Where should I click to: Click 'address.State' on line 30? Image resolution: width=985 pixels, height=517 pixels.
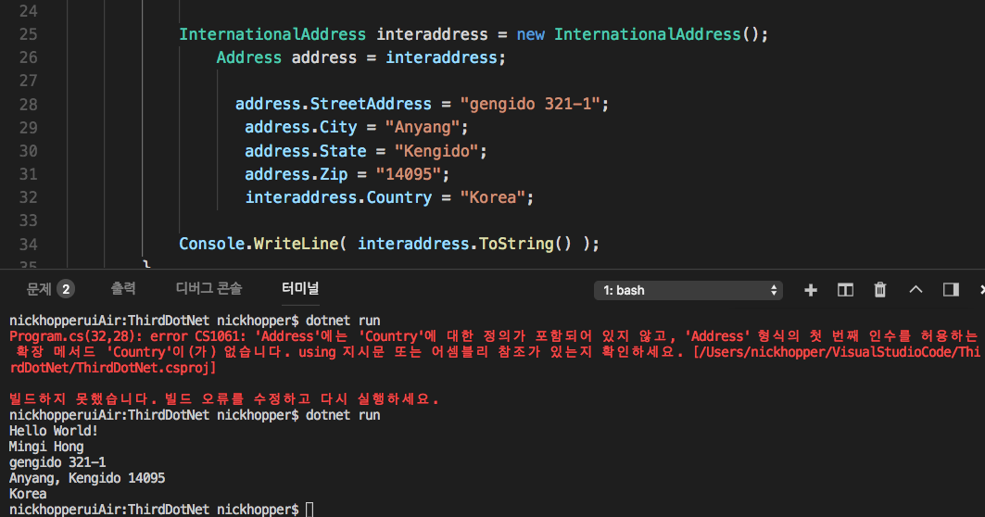[x=305, y=151]
